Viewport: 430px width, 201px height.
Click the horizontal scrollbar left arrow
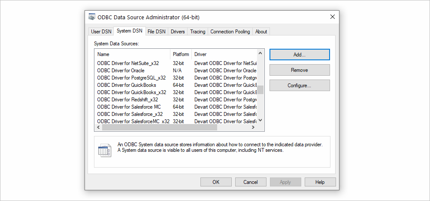pos(98,127)
